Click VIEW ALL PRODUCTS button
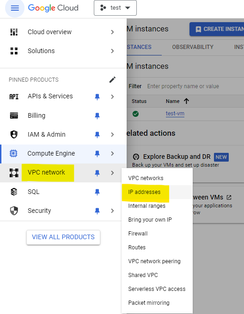 coord(63,237)
